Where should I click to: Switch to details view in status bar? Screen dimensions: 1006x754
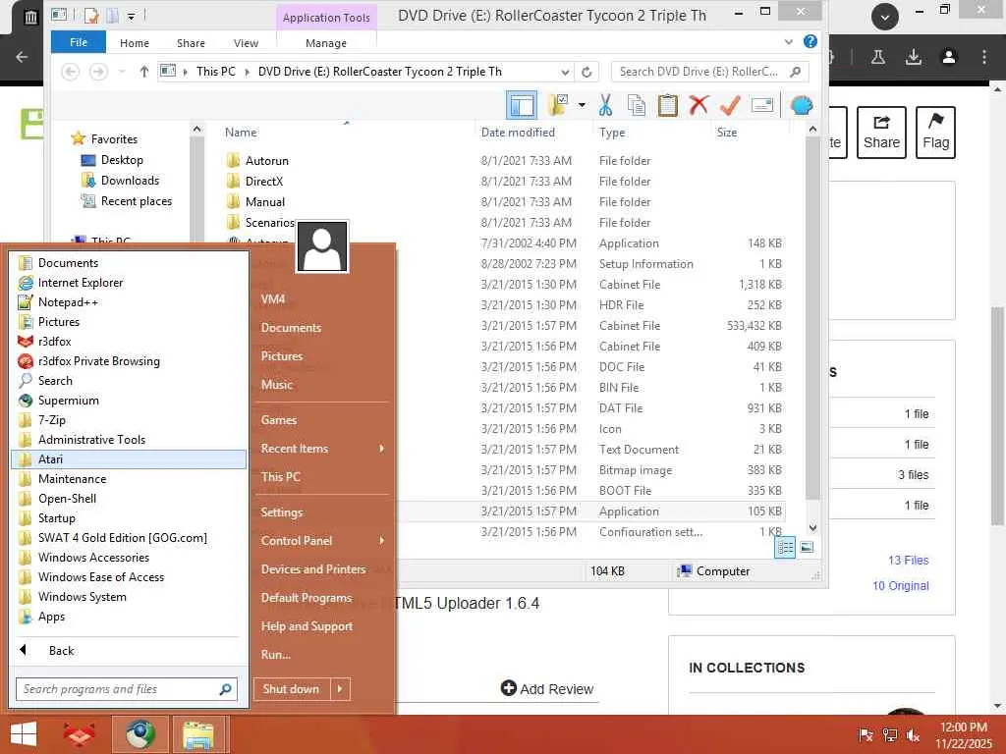click(x=785, y=547)
